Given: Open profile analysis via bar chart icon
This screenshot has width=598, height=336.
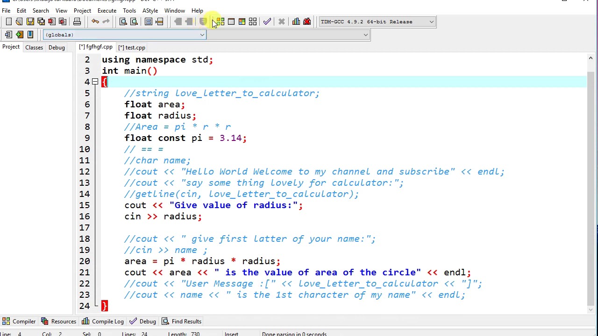Looking at the screenshot, I should click(x=296, y=21).
